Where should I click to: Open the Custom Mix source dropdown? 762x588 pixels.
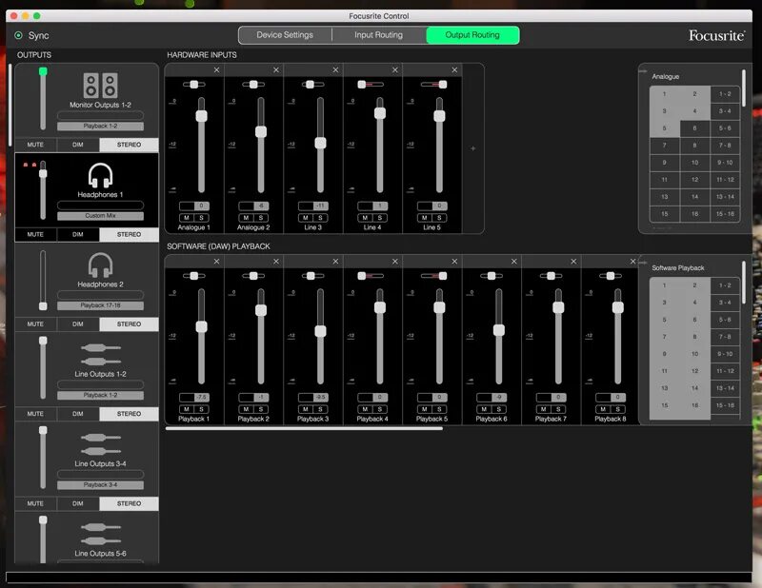[x=100, y=216]
